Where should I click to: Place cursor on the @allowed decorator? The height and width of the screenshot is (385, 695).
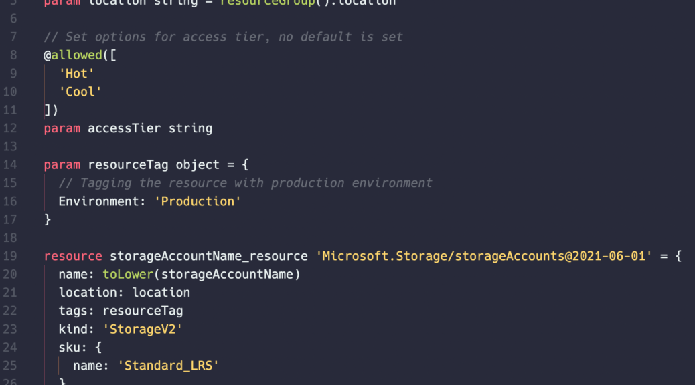tap(73, 55)
